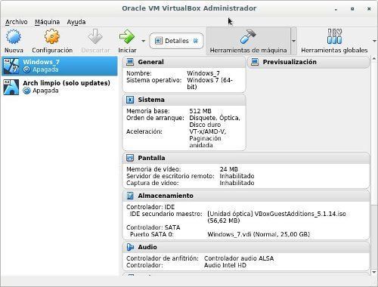Click the Windows 7 OS icon
This screenshot has height=287, width=378.
(x=11, y=66)
